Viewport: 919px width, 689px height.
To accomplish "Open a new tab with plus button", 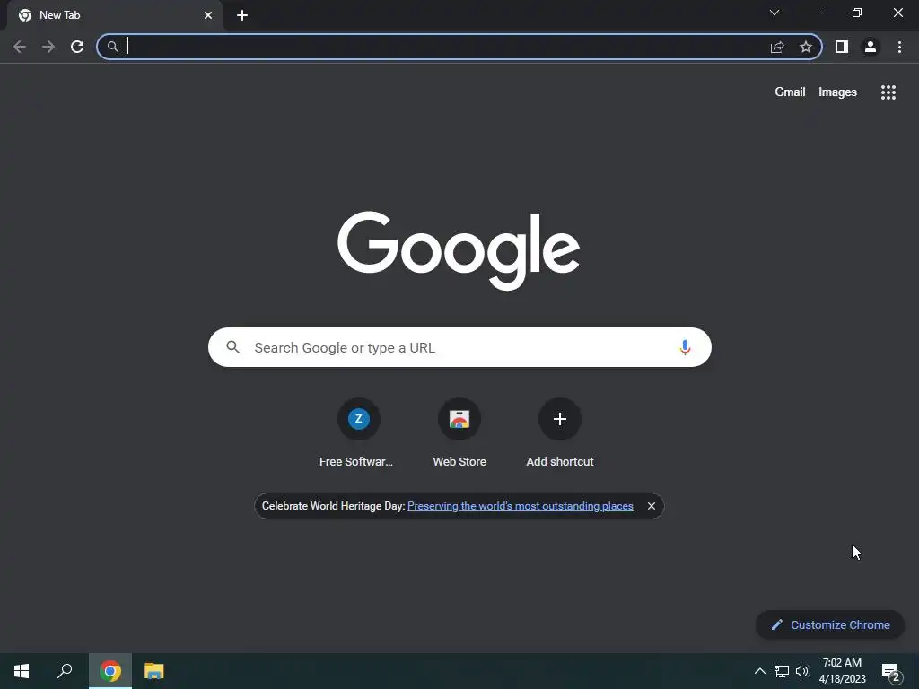I will [x=242, y=15].
